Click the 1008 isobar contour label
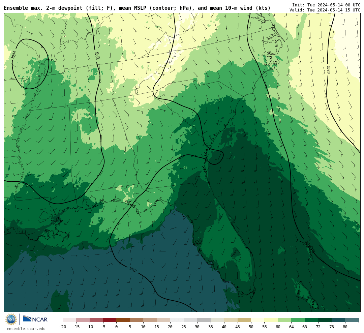The image size is (364, 333). pos(97,56)
